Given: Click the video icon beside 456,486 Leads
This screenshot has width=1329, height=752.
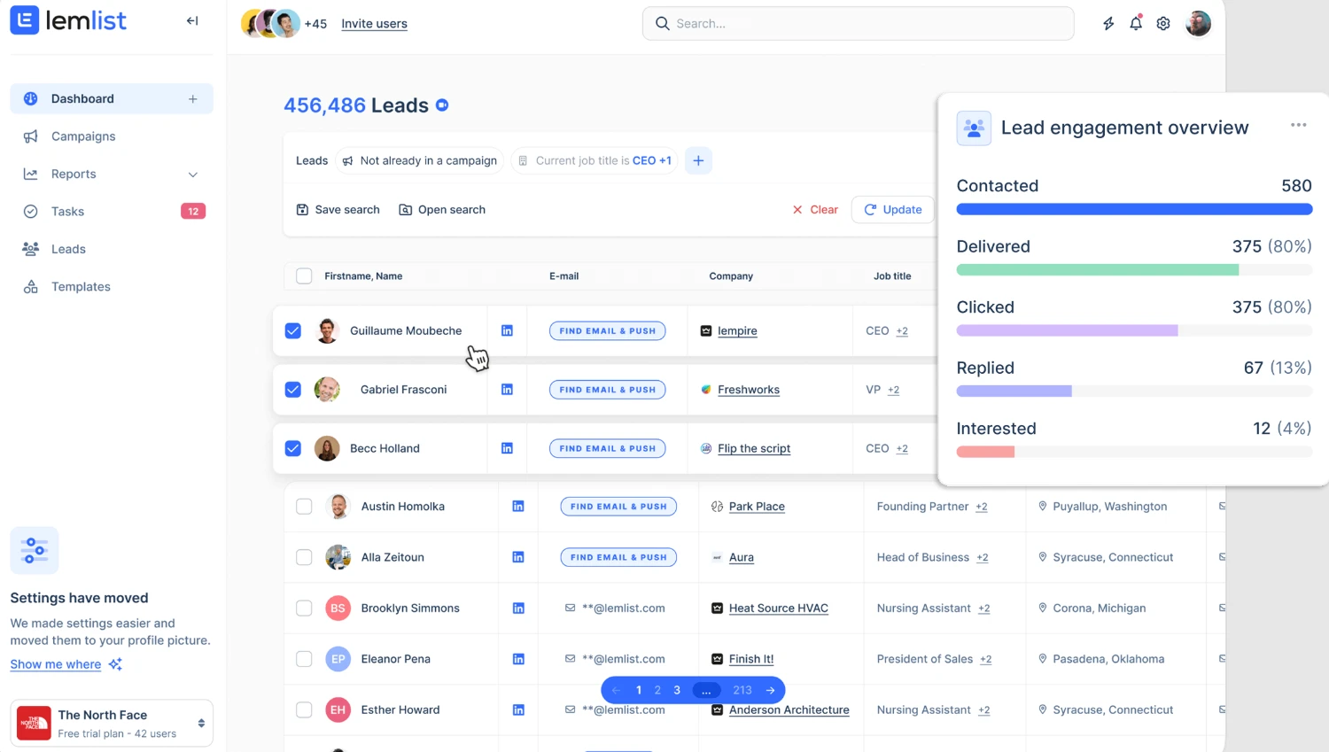Looking at the screenshot, I should tap(442, 105).
